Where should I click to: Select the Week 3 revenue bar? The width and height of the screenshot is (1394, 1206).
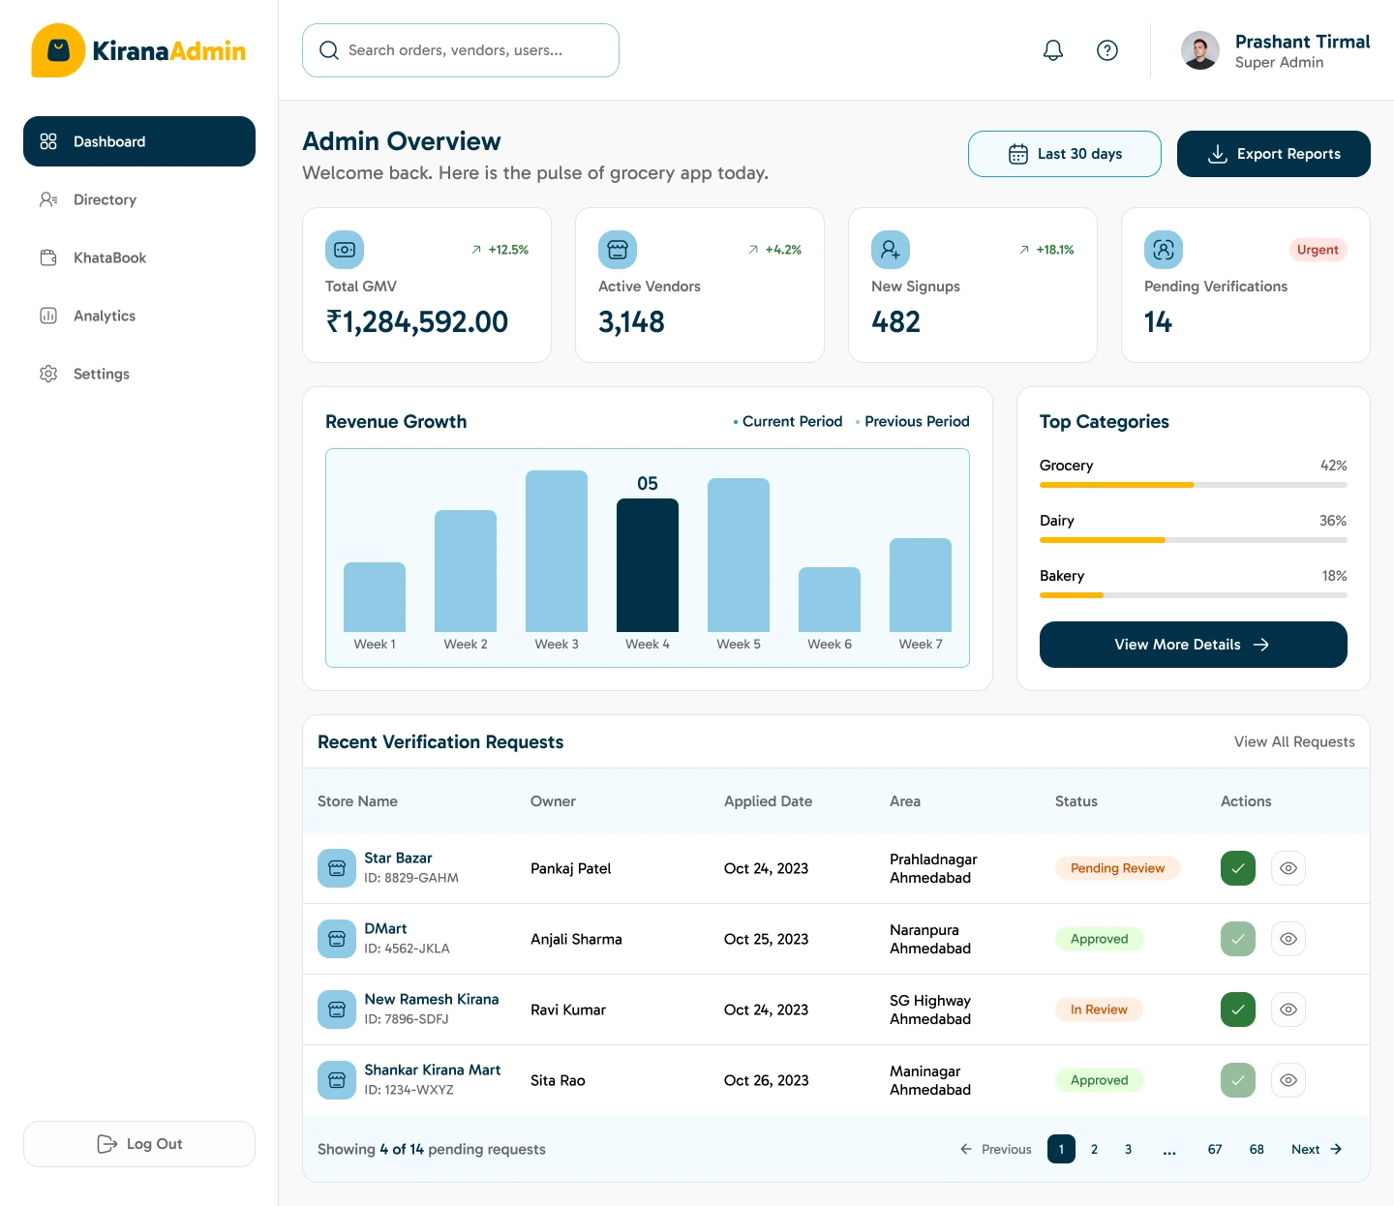pos(557,552)
